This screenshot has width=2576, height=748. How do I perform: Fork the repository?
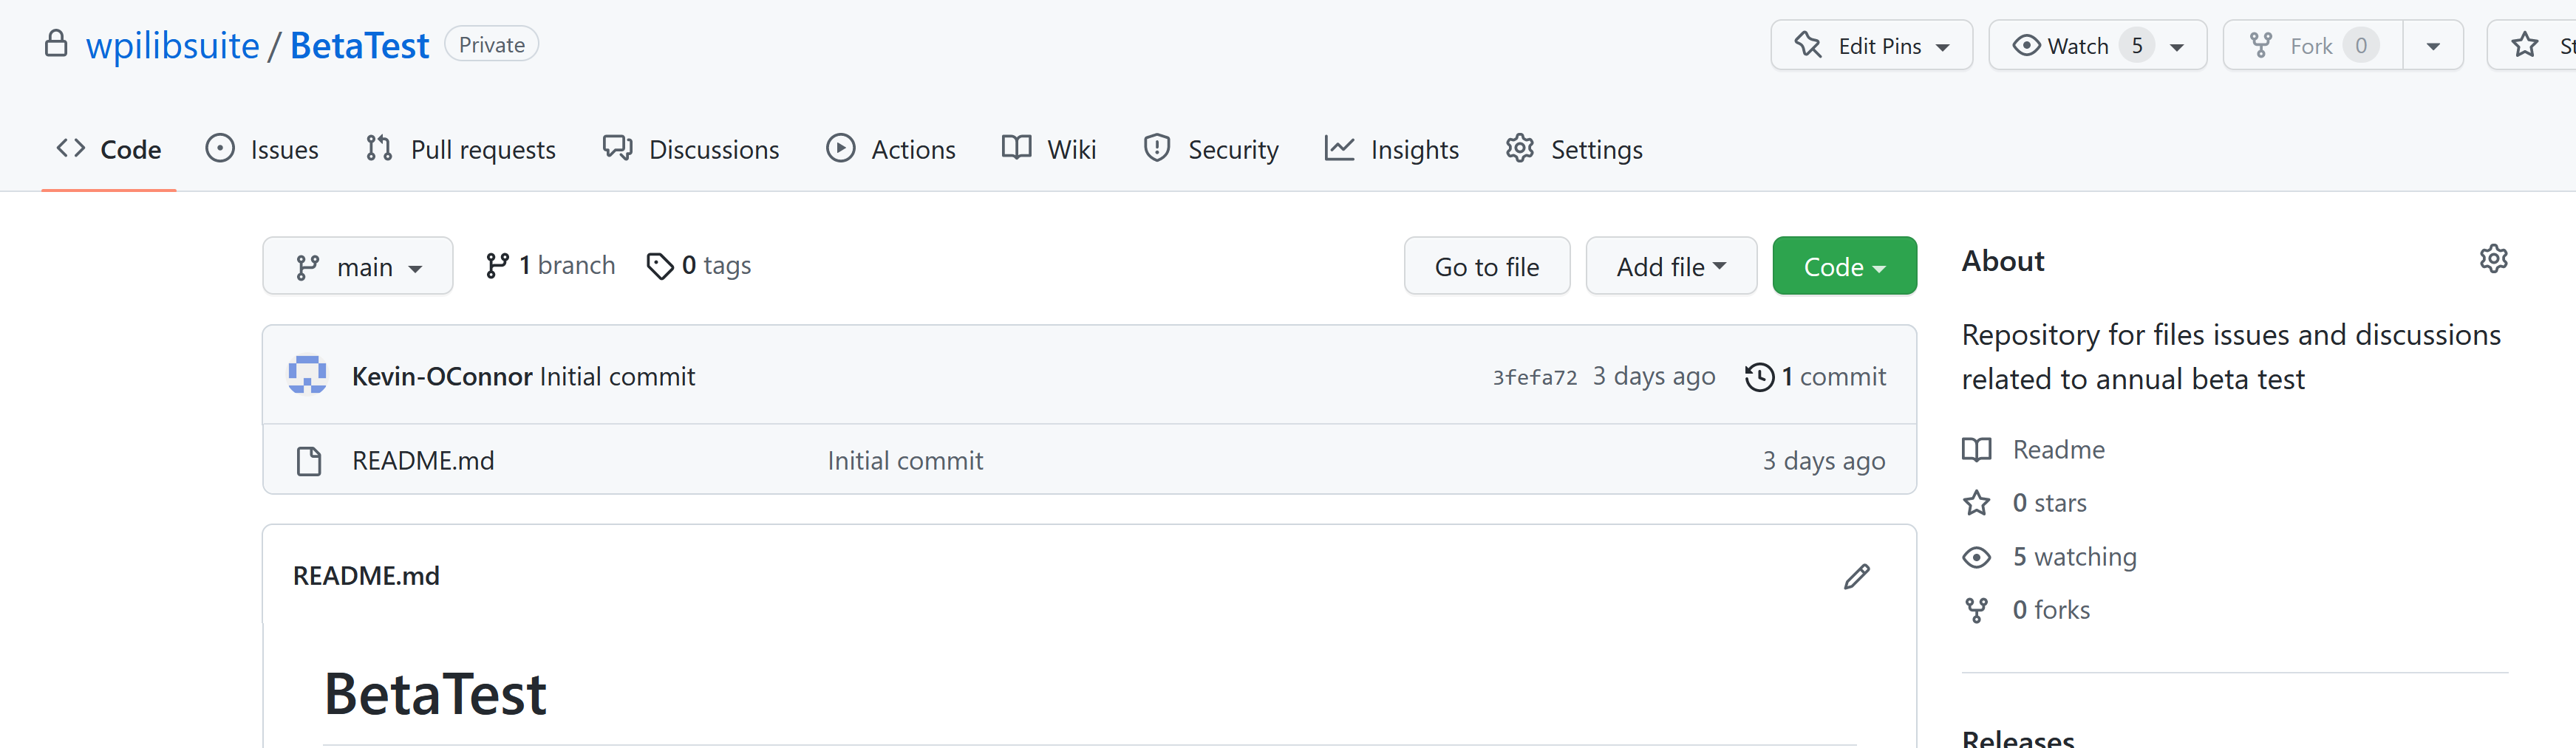2312,46
